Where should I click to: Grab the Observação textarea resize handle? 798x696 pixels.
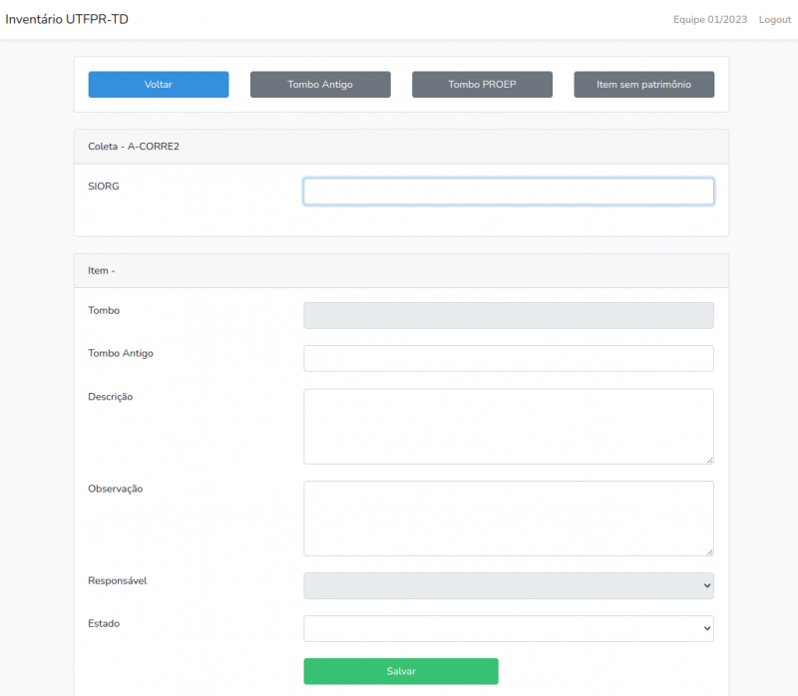[709, 551]
